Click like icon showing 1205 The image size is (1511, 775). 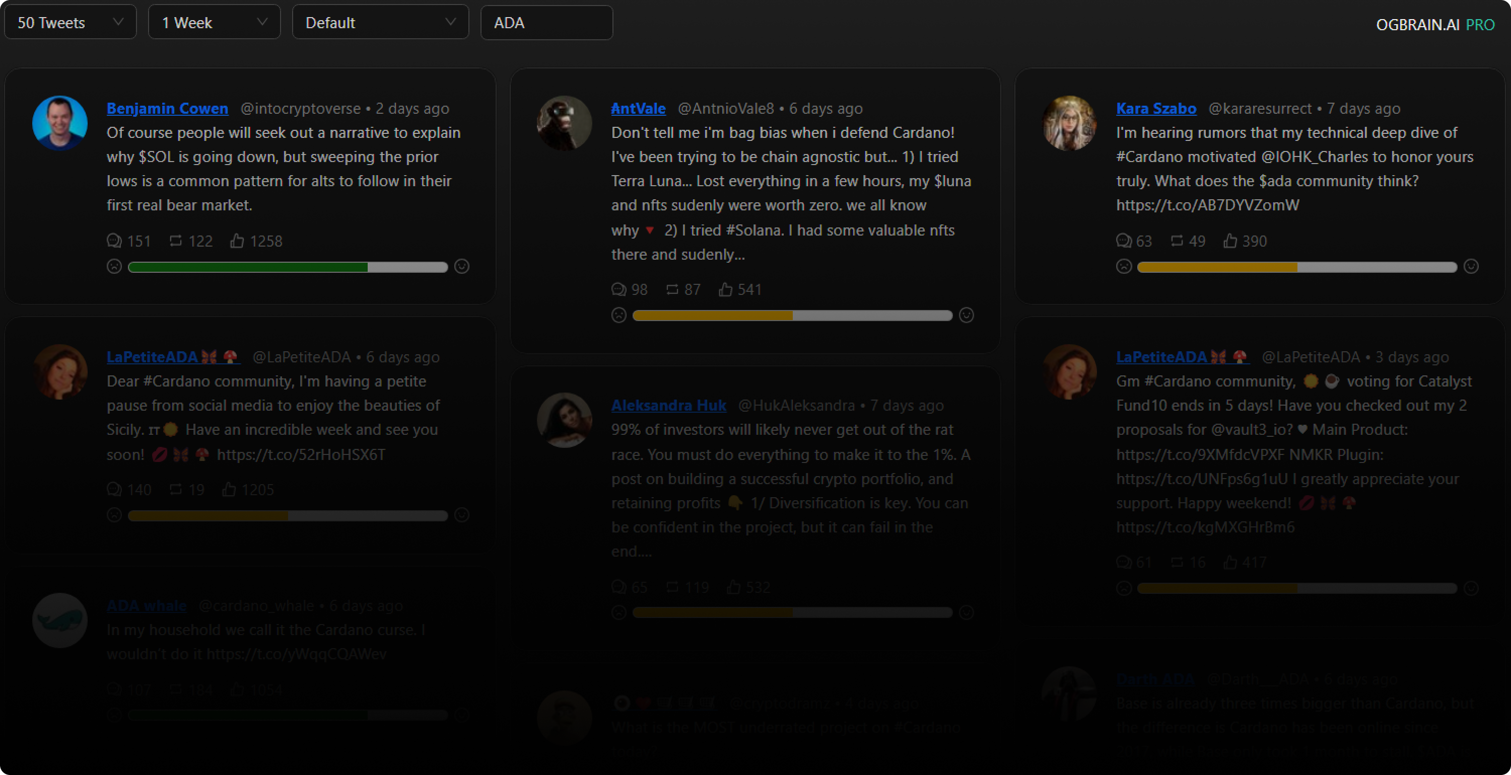[229, 490]
